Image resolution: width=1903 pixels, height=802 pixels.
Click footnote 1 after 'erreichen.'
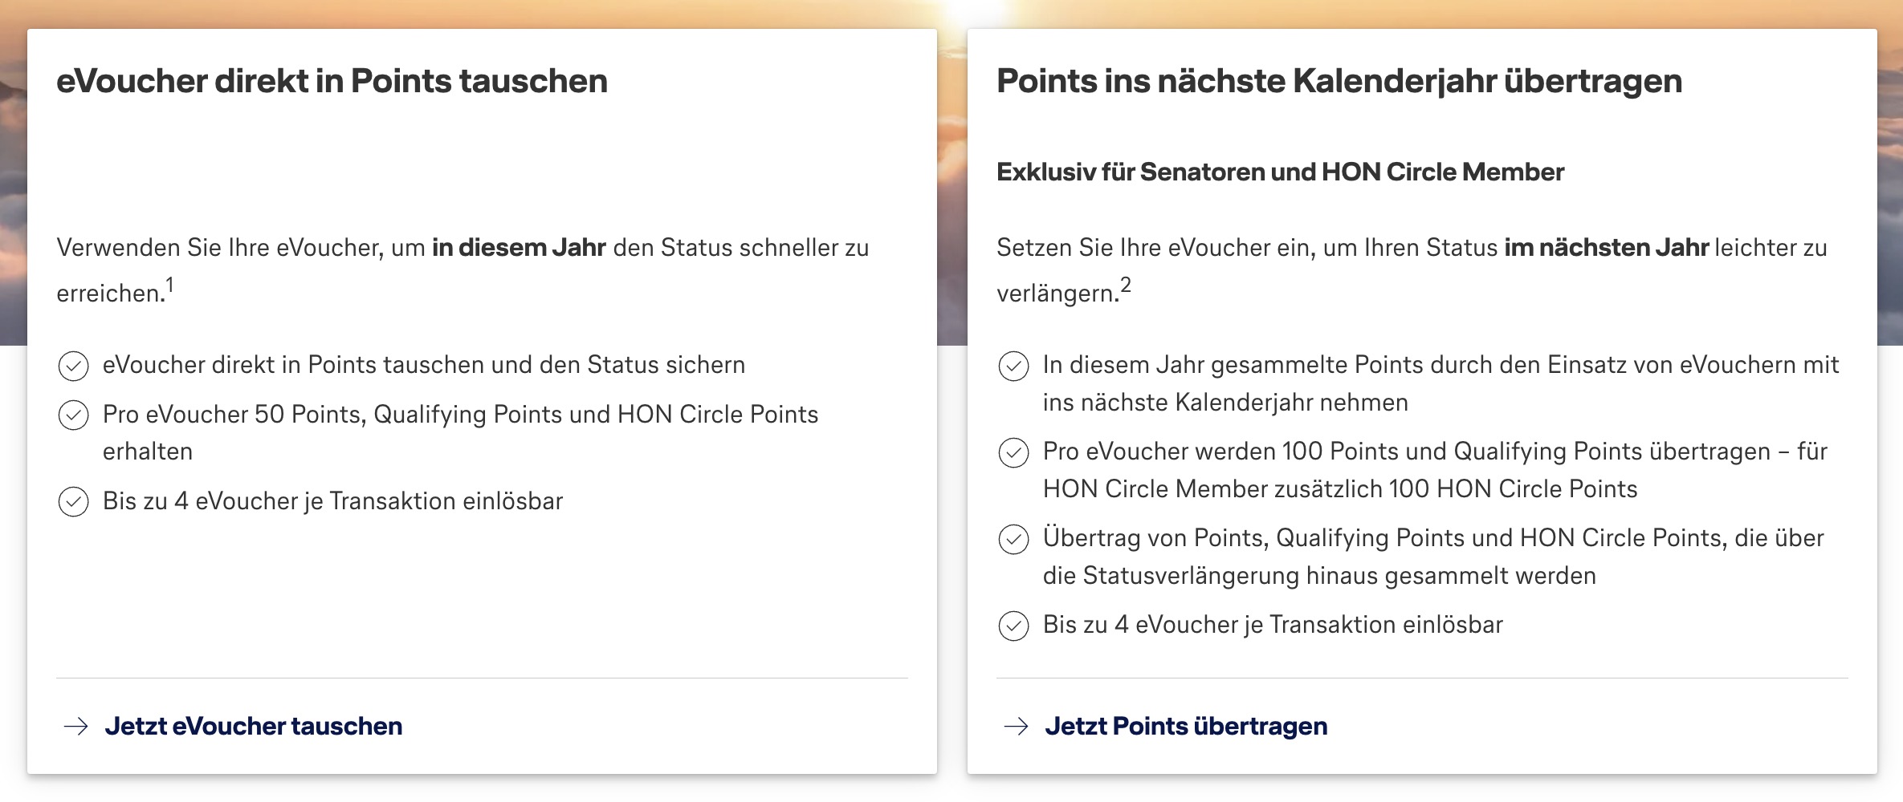[170, 286]
